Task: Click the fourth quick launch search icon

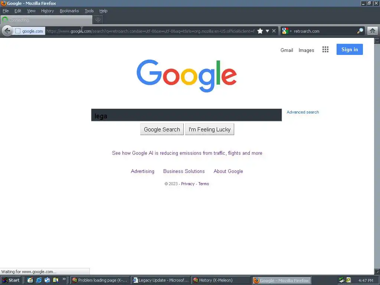Action: click(x=56, y=281)
